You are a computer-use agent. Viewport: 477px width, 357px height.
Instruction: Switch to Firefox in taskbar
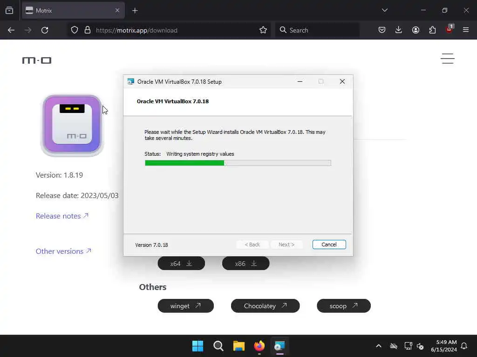click(259, 346)
